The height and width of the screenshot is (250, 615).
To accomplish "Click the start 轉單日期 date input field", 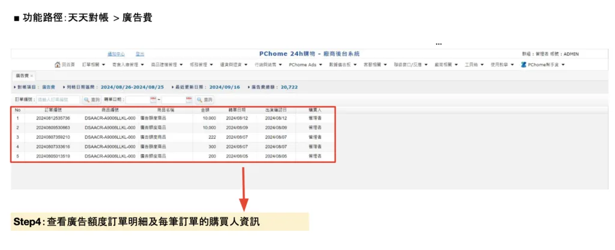I will click(x=138, y=99).
